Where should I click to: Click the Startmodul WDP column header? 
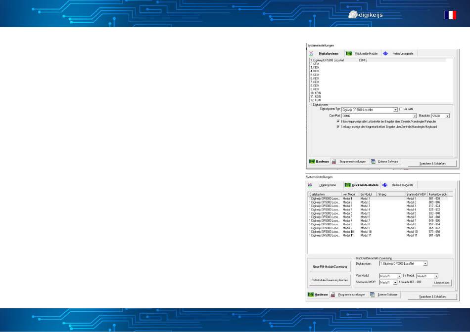[416, 194]
